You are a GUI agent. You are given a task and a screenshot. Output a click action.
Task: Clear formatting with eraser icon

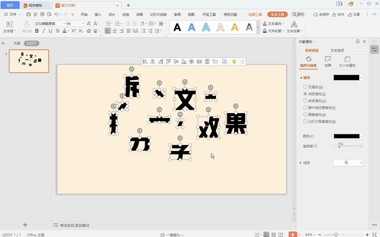pyautogui.click(x=89, y=31)
